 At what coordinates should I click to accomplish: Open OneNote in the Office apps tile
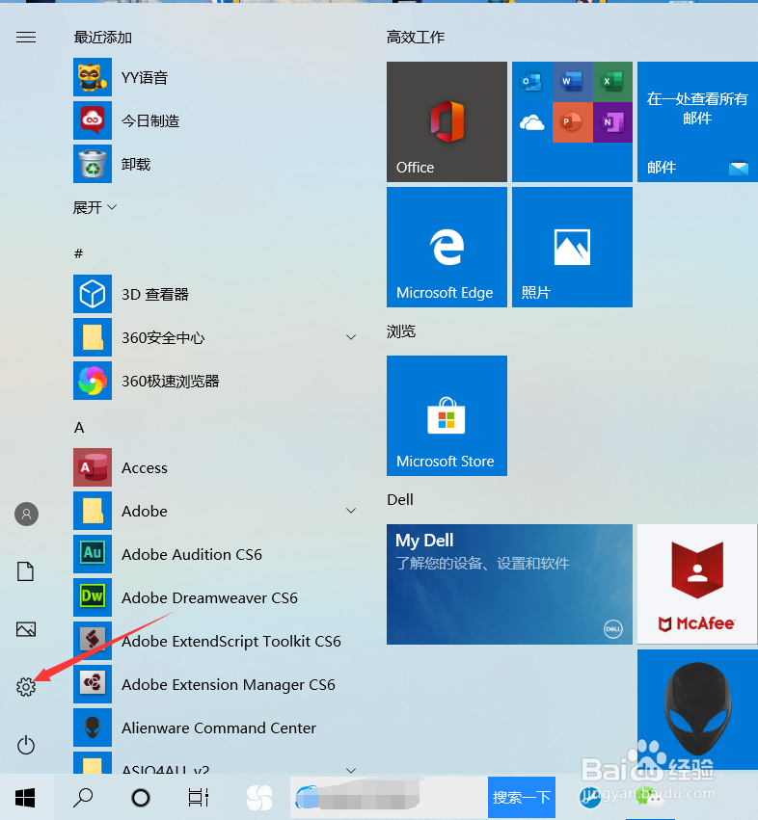612,122
